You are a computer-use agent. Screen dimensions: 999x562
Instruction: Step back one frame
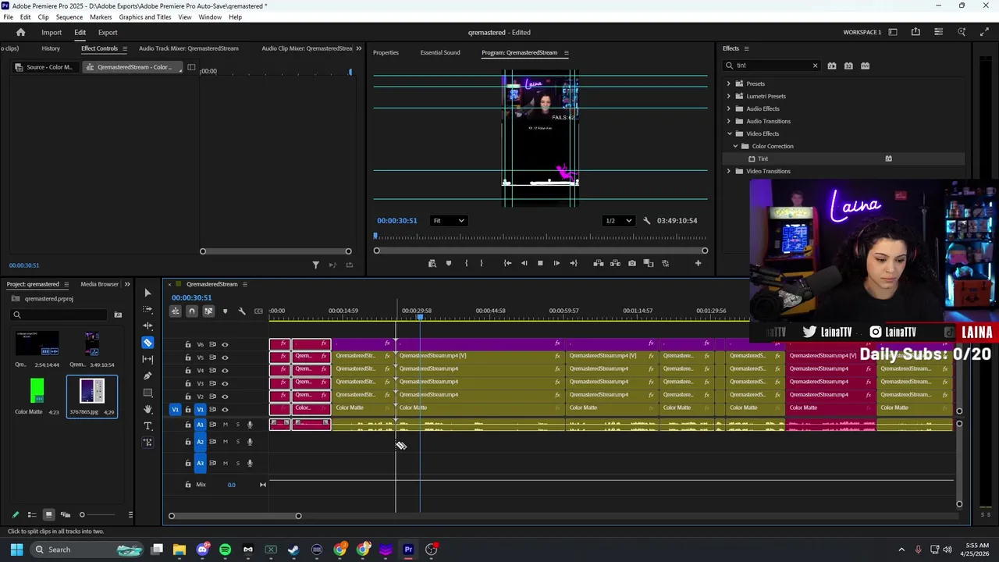pyautogui.click(x=524, y=263)
